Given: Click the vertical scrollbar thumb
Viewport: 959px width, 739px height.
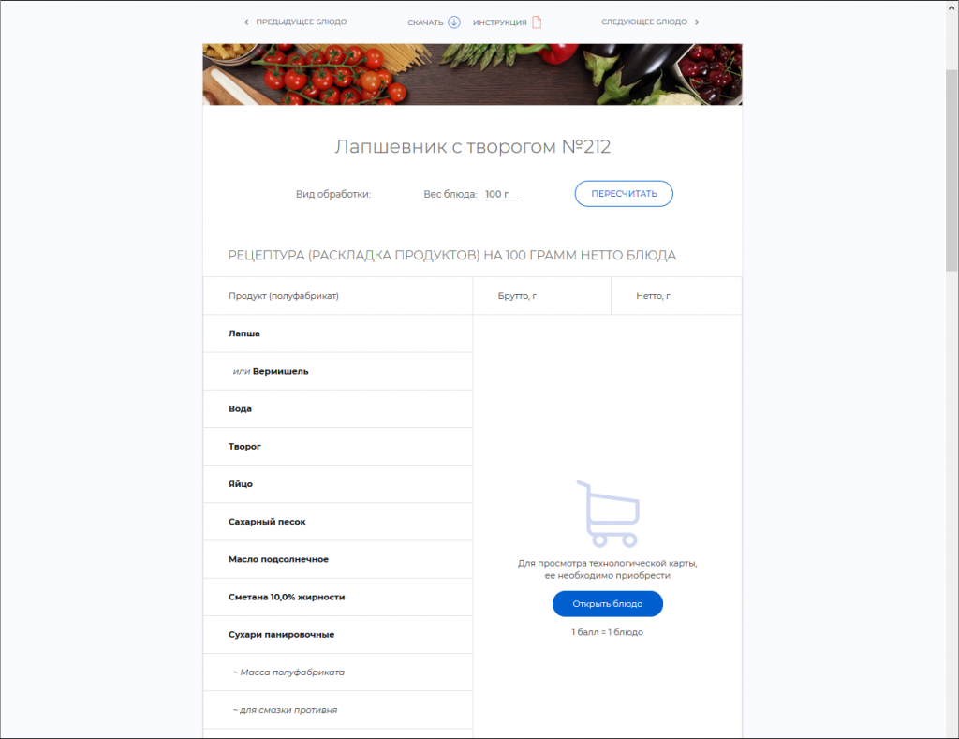Looking at the screenshot, I should [952, 170].
